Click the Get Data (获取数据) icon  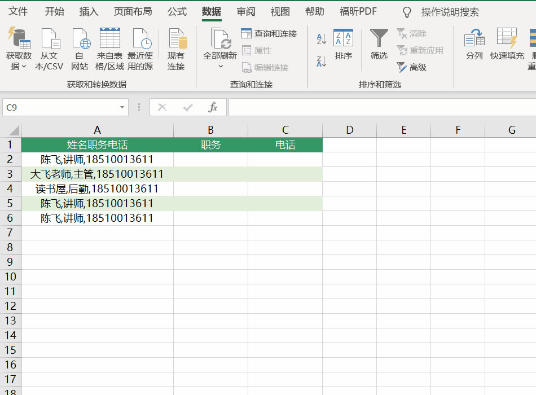tap(19, 39)
